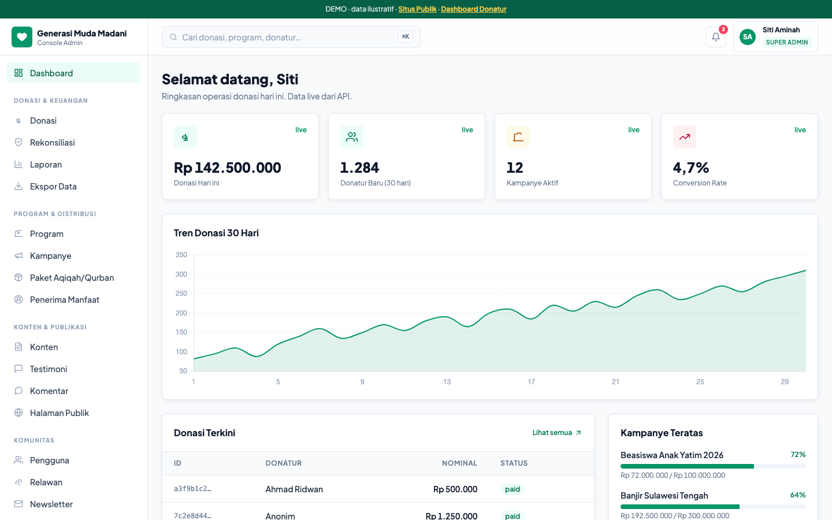Screen dimensions: 832x520
Task: Click the SA user avatar
Action: [748, 37]
